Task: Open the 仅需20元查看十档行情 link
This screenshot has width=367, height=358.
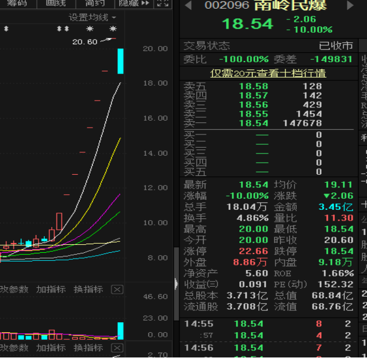Action: point(268,74)
